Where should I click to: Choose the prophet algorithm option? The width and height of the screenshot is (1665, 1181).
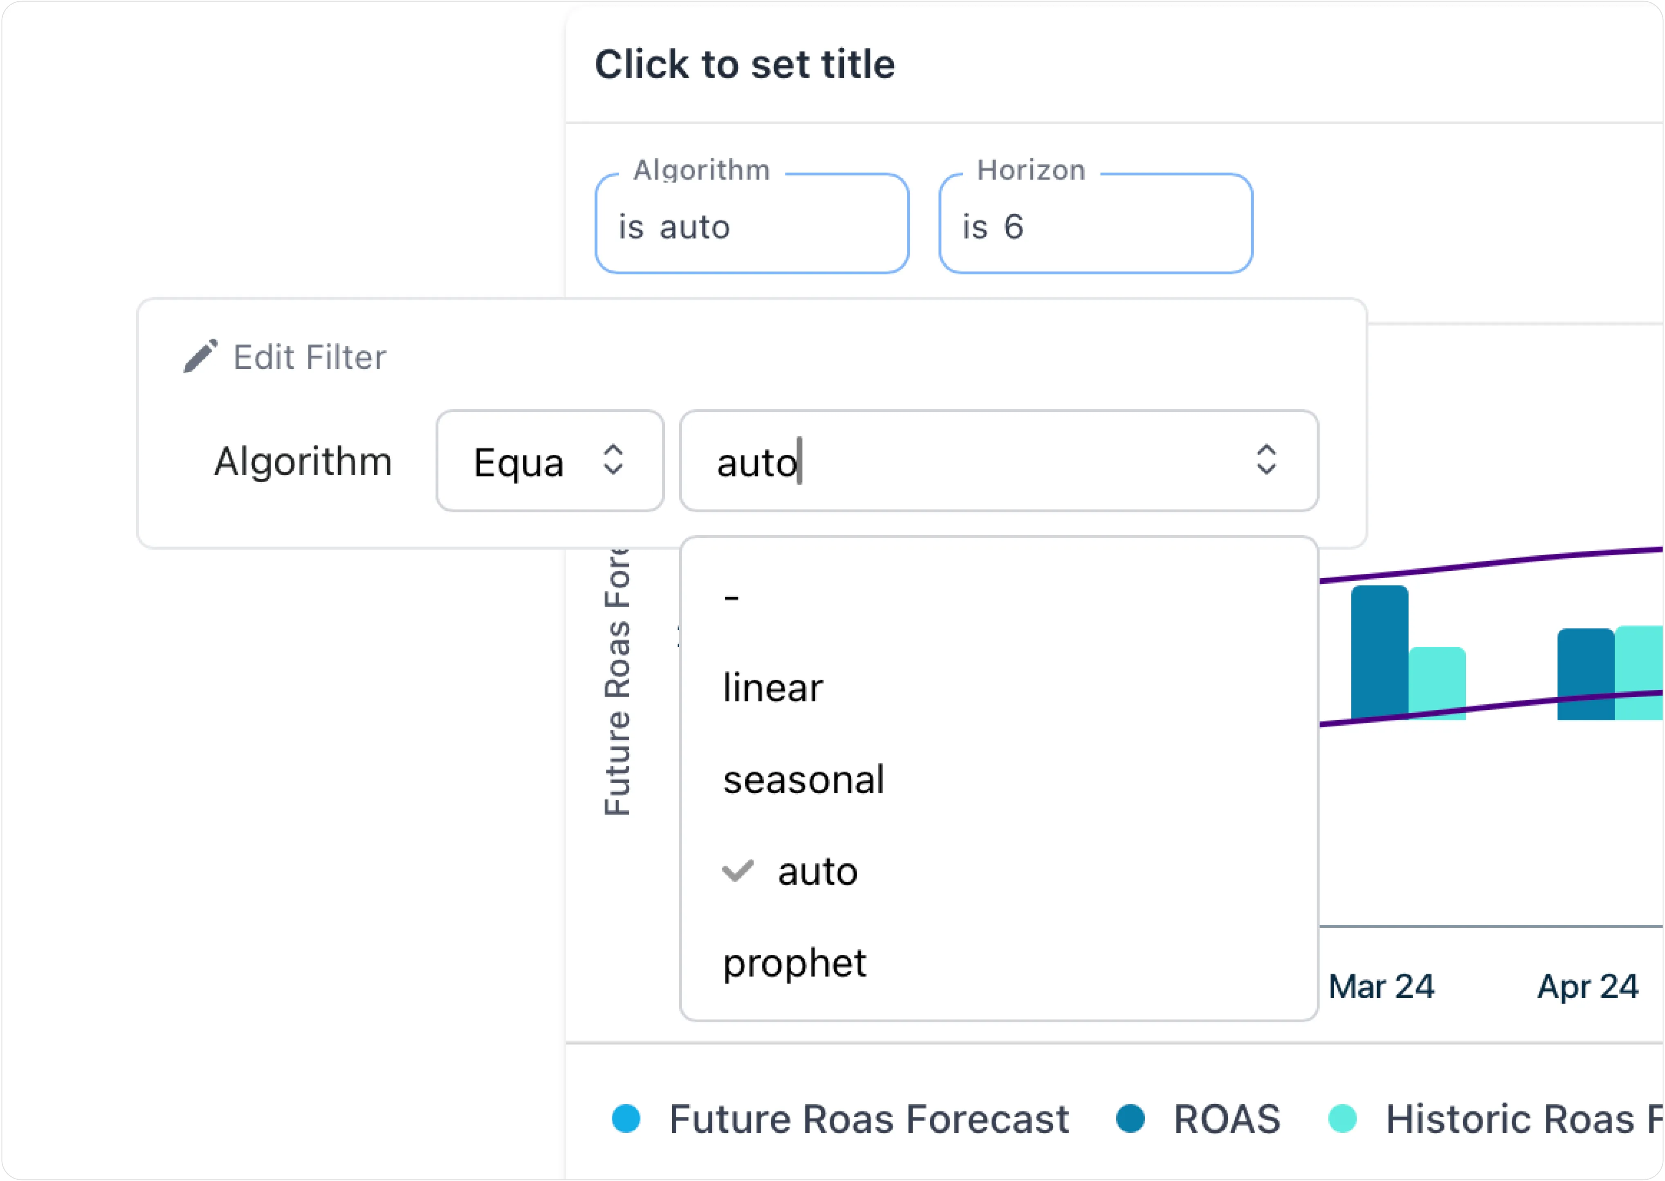(795, 963)
